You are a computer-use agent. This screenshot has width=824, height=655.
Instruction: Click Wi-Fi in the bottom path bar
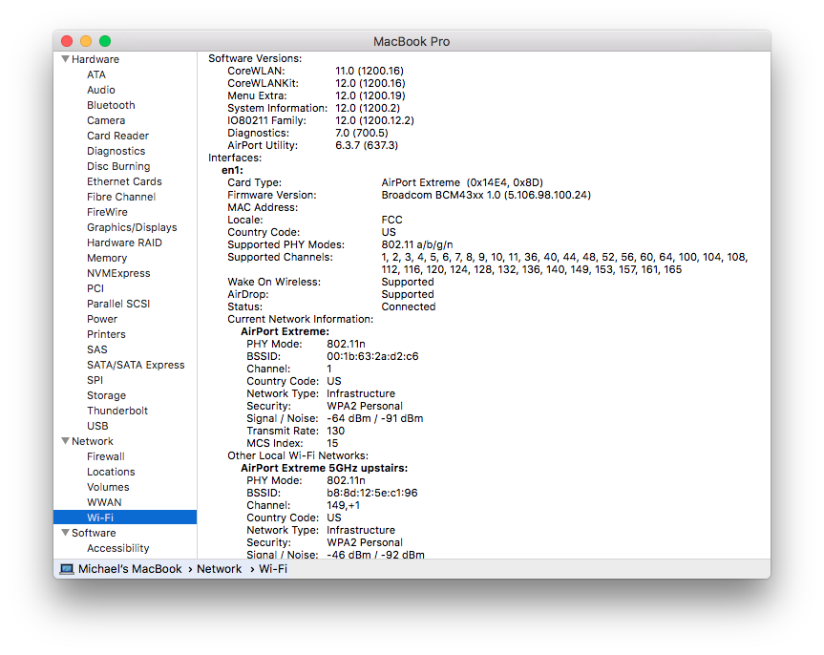[273, 569]
